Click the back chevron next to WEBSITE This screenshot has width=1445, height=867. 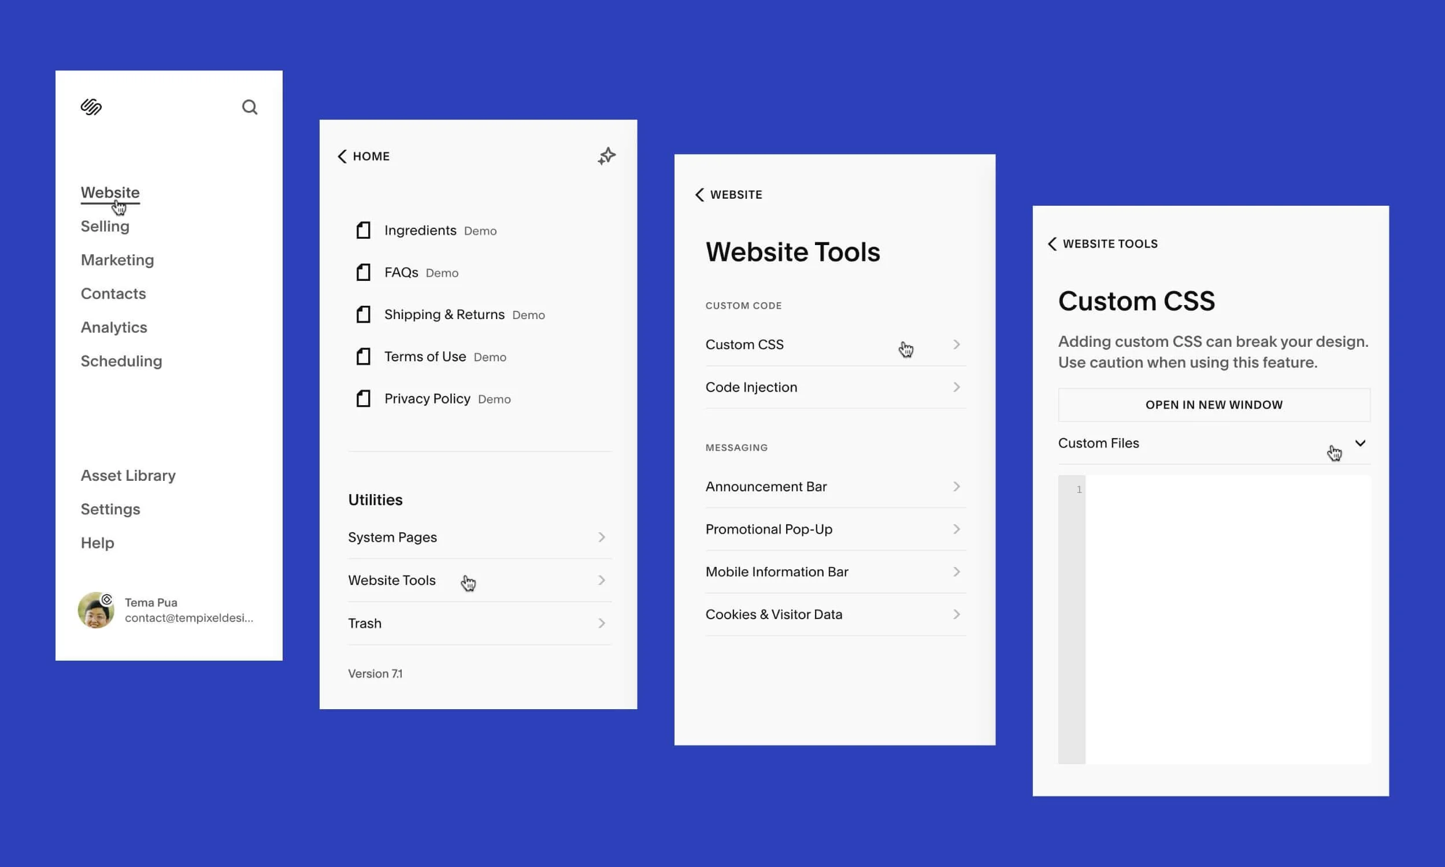coord(700,194)
